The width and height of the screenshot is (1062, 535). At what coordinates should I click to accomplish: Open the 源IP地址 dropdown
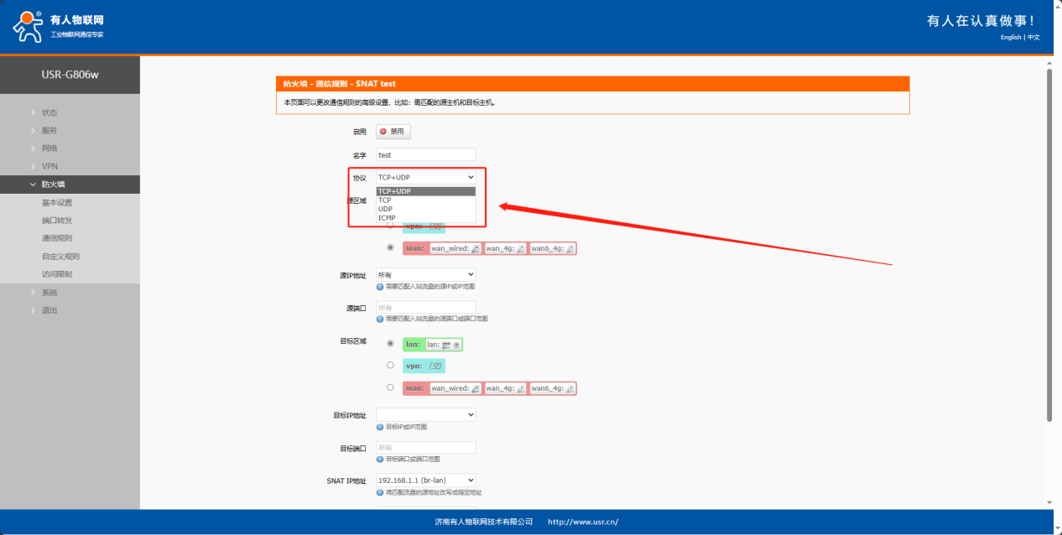(425, 274)
